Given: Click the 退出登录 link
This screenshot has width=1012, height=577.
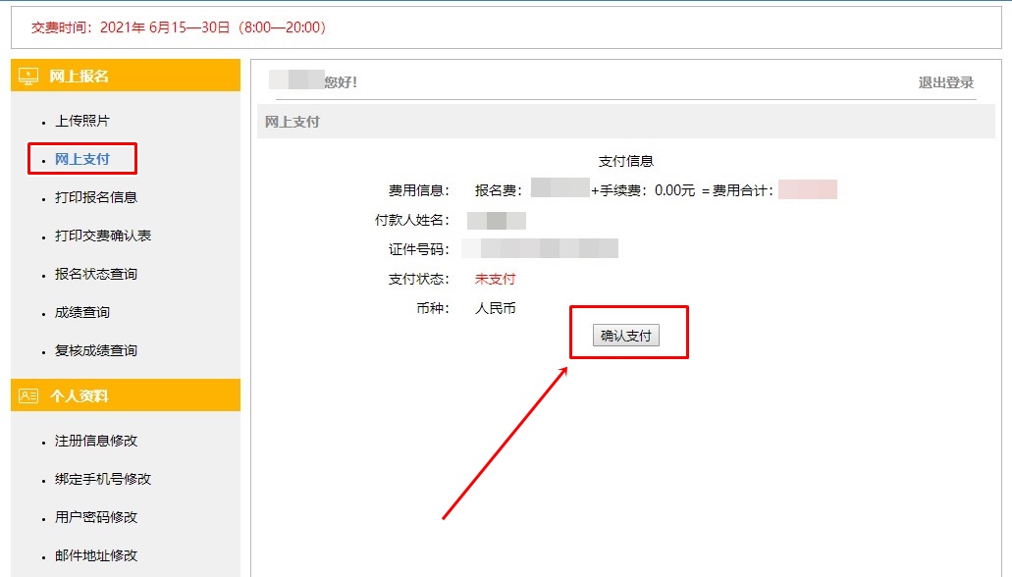Looking at the screenshot, I should tap(945, 82).
